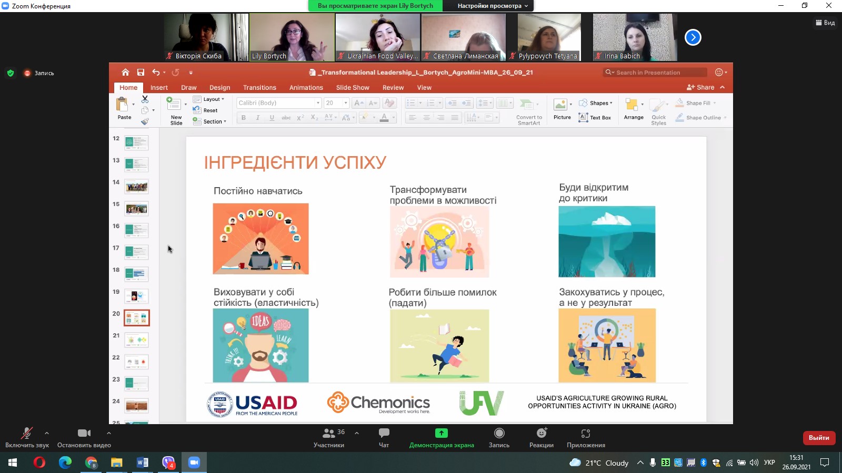Viewport: 842px width, 473px height.
Task: Stop video (Остановить видео)
Action: (x=84, y=437)
